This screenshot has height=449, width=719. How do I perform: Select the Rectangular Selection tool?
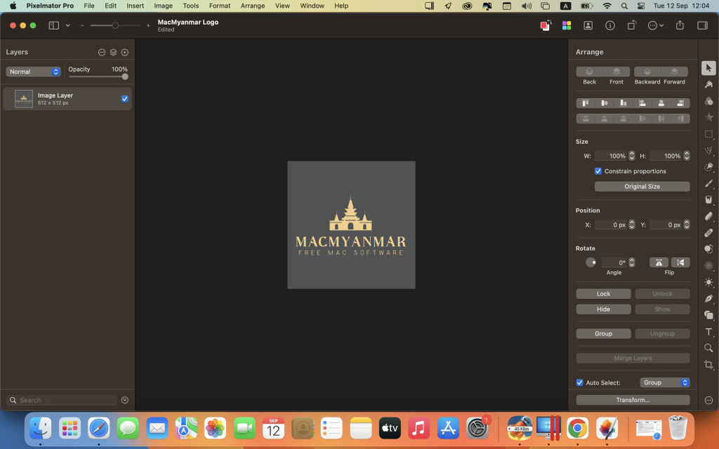tap(708, 134)
